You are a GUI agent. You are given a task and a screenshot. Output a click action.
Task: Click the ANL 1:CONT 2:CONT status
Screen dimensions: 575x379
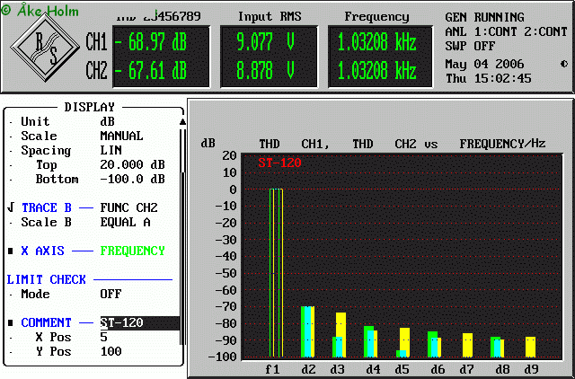507,32
